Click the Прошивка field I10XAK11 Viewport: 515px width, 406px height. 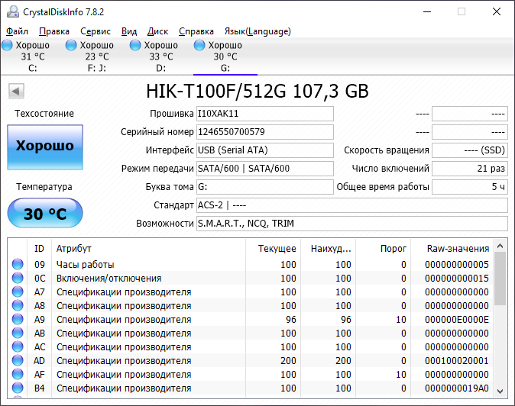[265, 114]
